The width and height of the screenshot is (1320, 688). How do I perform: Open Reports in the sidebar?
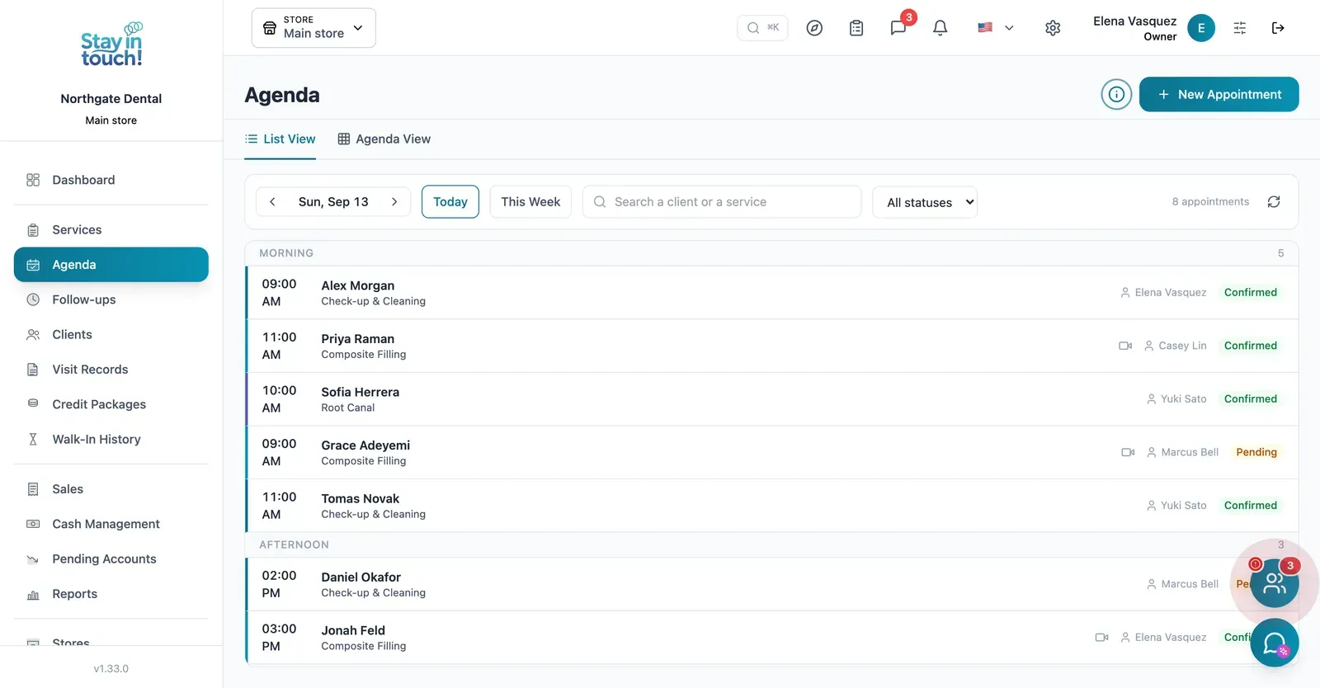[x=111, y=594]
